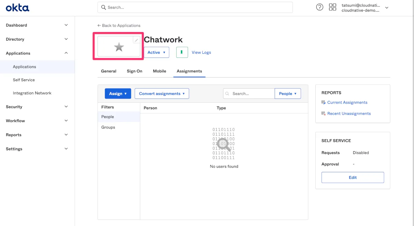This screenshot has width=414, height=226.
Task: Click the View Logs link
Action: [x=201, y=52]
